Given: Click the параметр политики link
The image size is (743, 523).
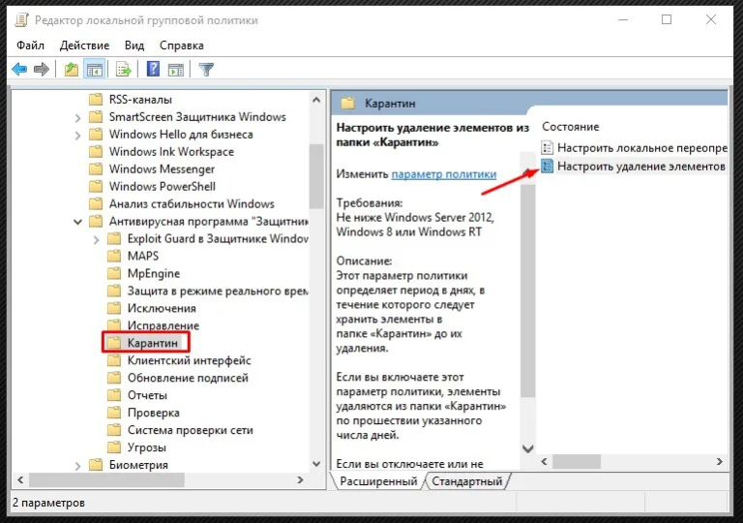Looking at the screenshot, I should [443, 173].
